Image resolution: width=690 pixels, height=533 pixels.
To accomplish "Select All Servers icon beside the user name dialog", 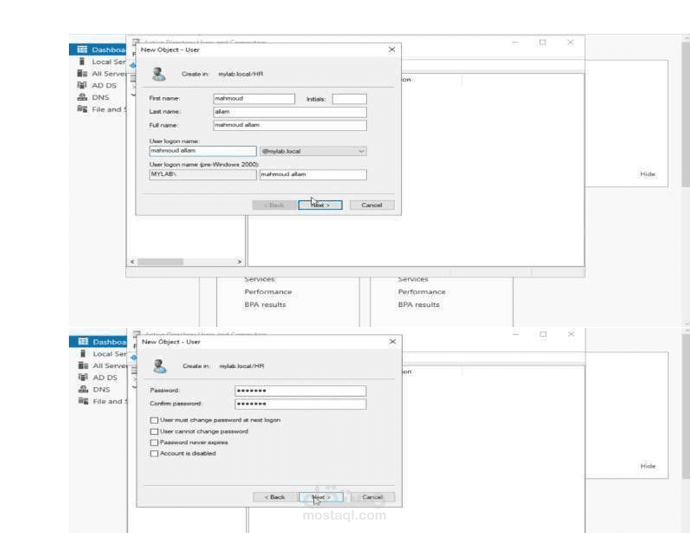I will (82, 74).
